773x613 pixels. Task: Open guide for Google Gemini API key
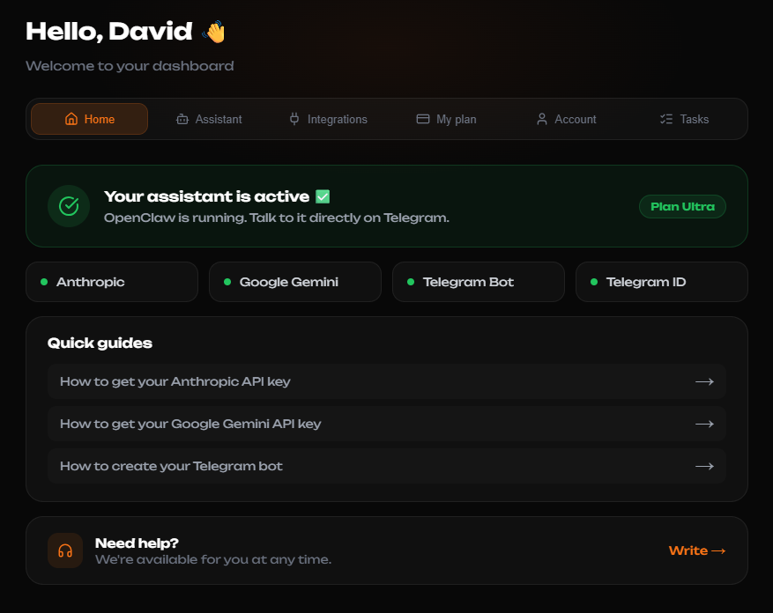[x=387, y=424]
